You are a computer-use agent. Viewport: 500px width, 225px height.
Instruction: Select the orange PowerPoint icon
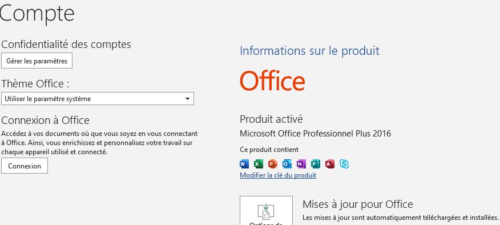click(273, 164)
